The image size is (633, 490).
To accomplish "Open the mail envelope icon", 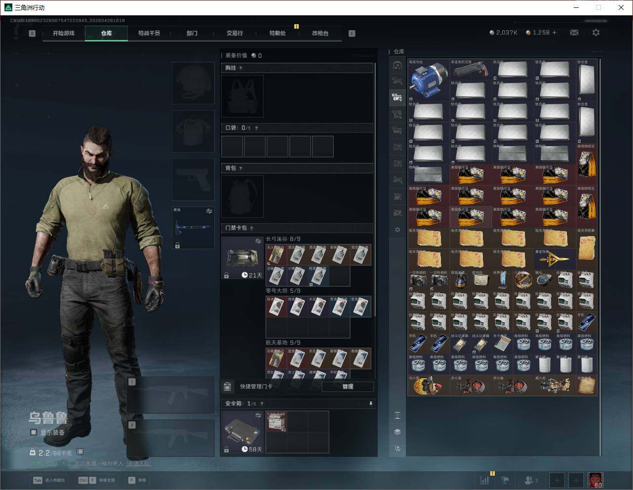I will click(x=574, y=33).
